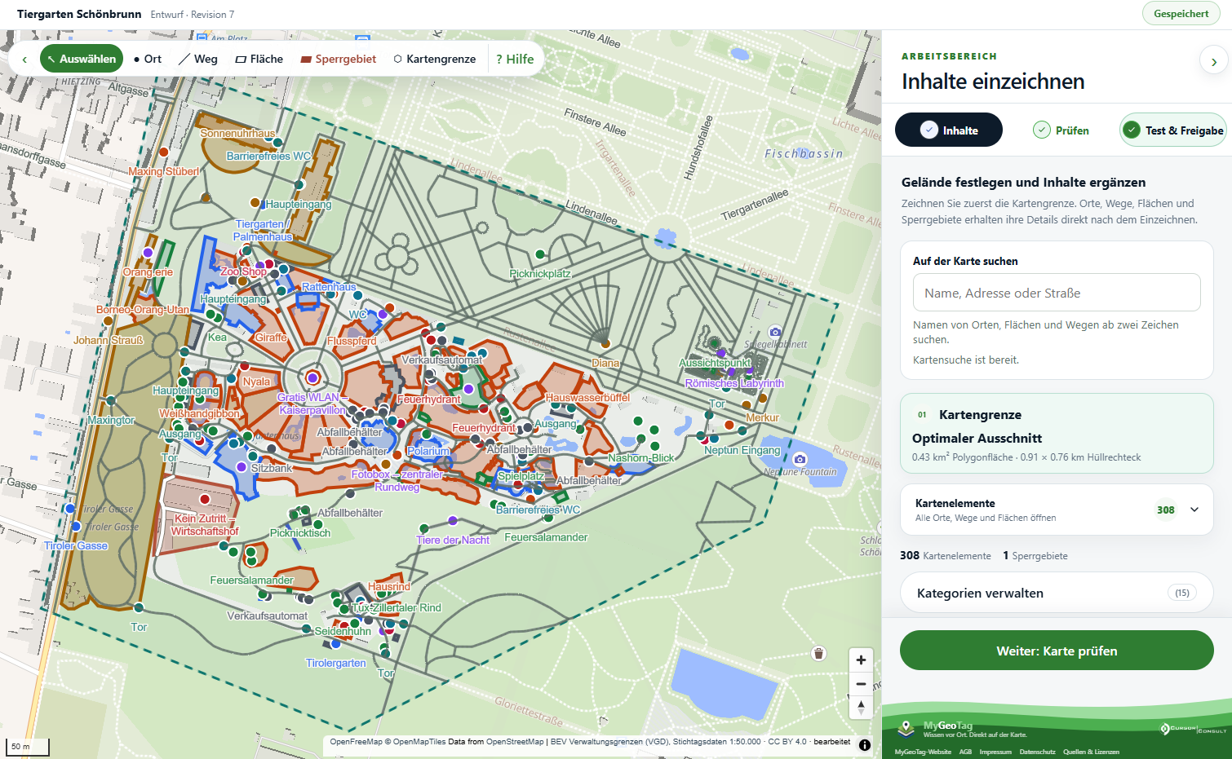This screenshot has width=1232, height=759.
Task: Click the green Picknickplatz marker dot
Action: [x=539, y=255]
